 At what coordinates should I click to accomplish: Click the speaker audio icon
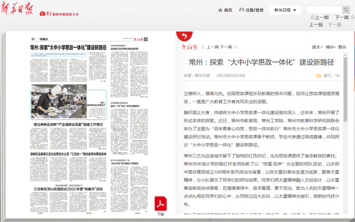coord(318,75)
